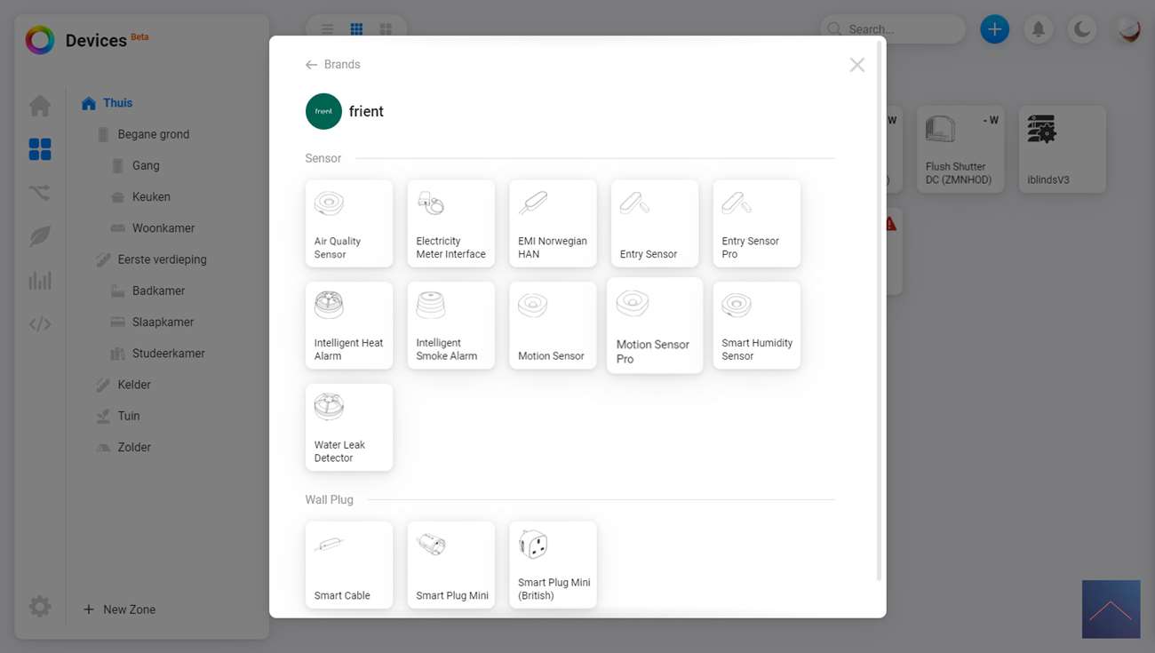Switch to large grid view layout
The image size is (1155, 653).
(x=386, y=29)
